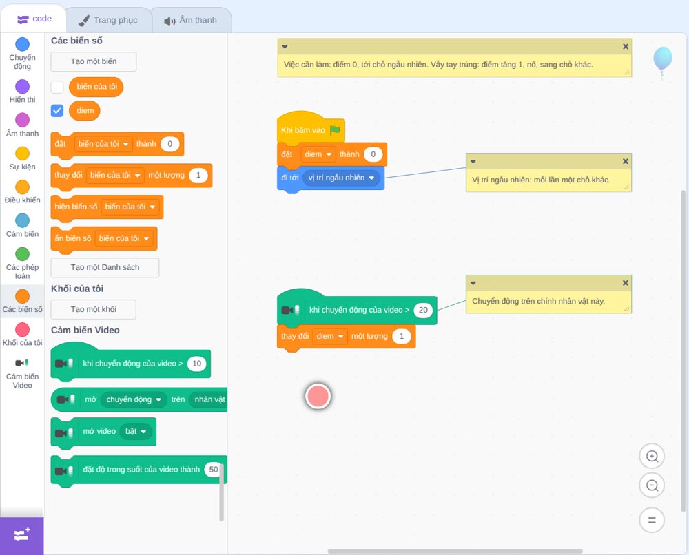The width and height of the screenshot is (689, 555).
Task: Click the add extension button
Action: click(22, 536)
